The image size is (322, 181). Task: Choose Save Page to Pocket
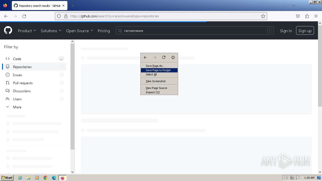[x=159, y=70]
